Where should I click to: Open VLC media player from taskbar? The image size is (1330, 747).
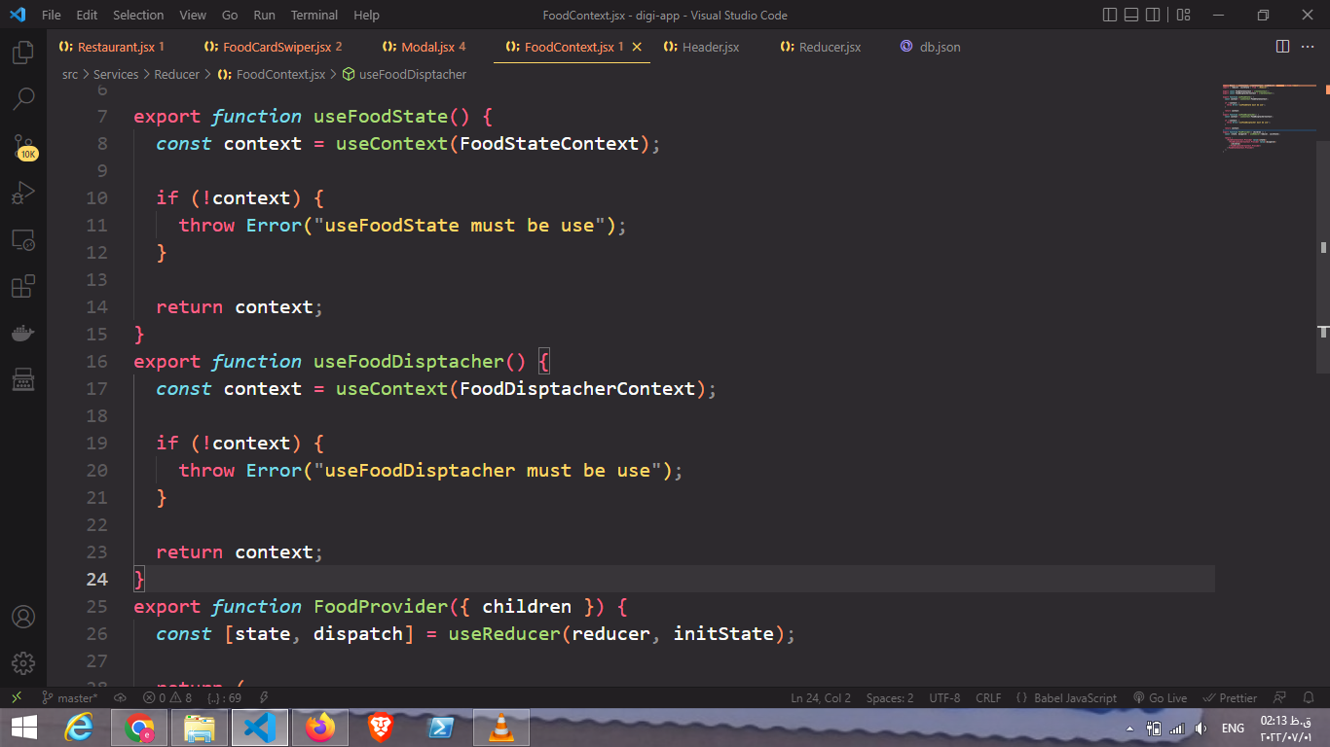pyautogui.click(x=501, y=728)
